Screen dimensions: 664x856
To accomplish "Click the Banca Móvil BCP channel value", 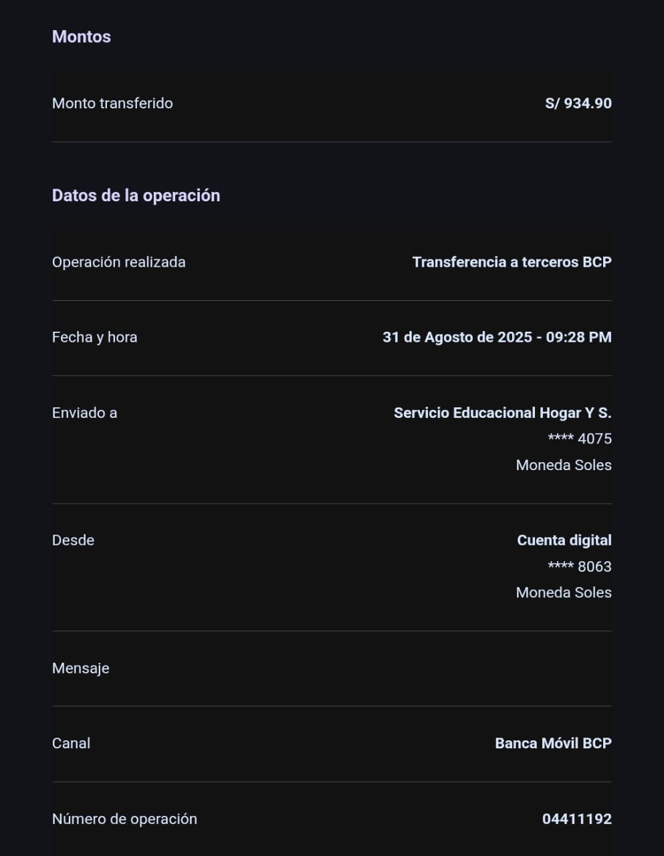I will tap(553, 743).
